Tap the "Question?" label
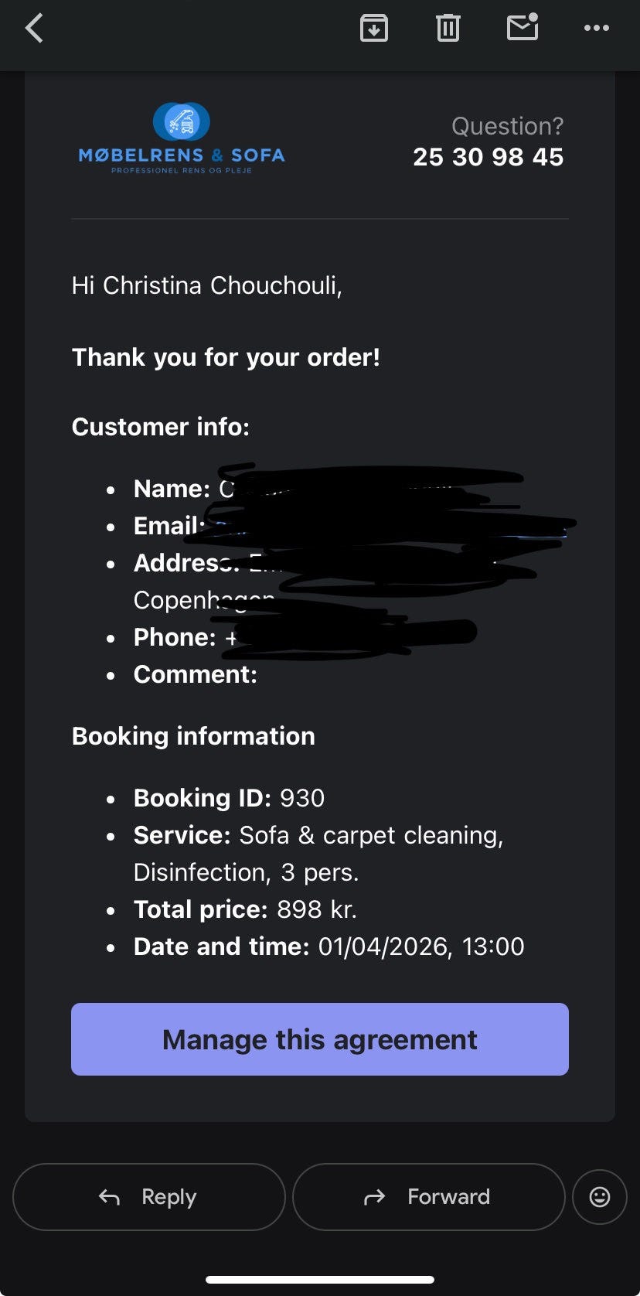 (507, 126)
